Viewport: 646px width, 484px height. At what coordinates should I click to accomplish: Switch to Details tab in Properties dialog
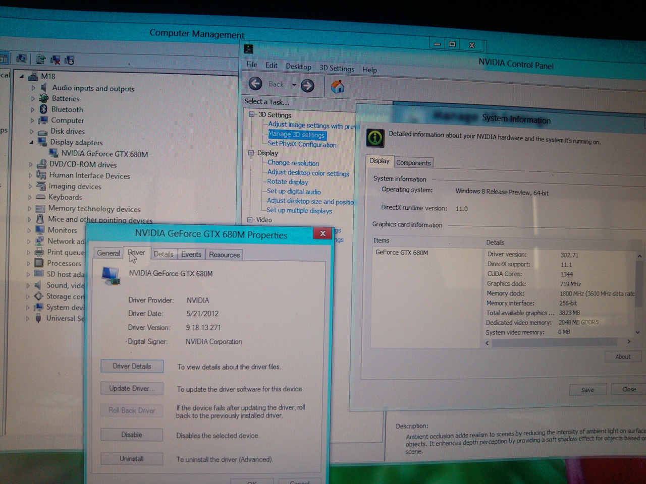[x=164, y=254]
